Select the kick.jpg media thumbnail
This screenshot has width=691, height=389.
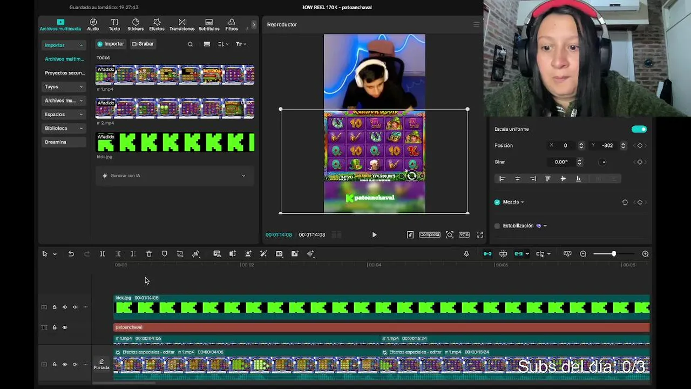[175, 143]
